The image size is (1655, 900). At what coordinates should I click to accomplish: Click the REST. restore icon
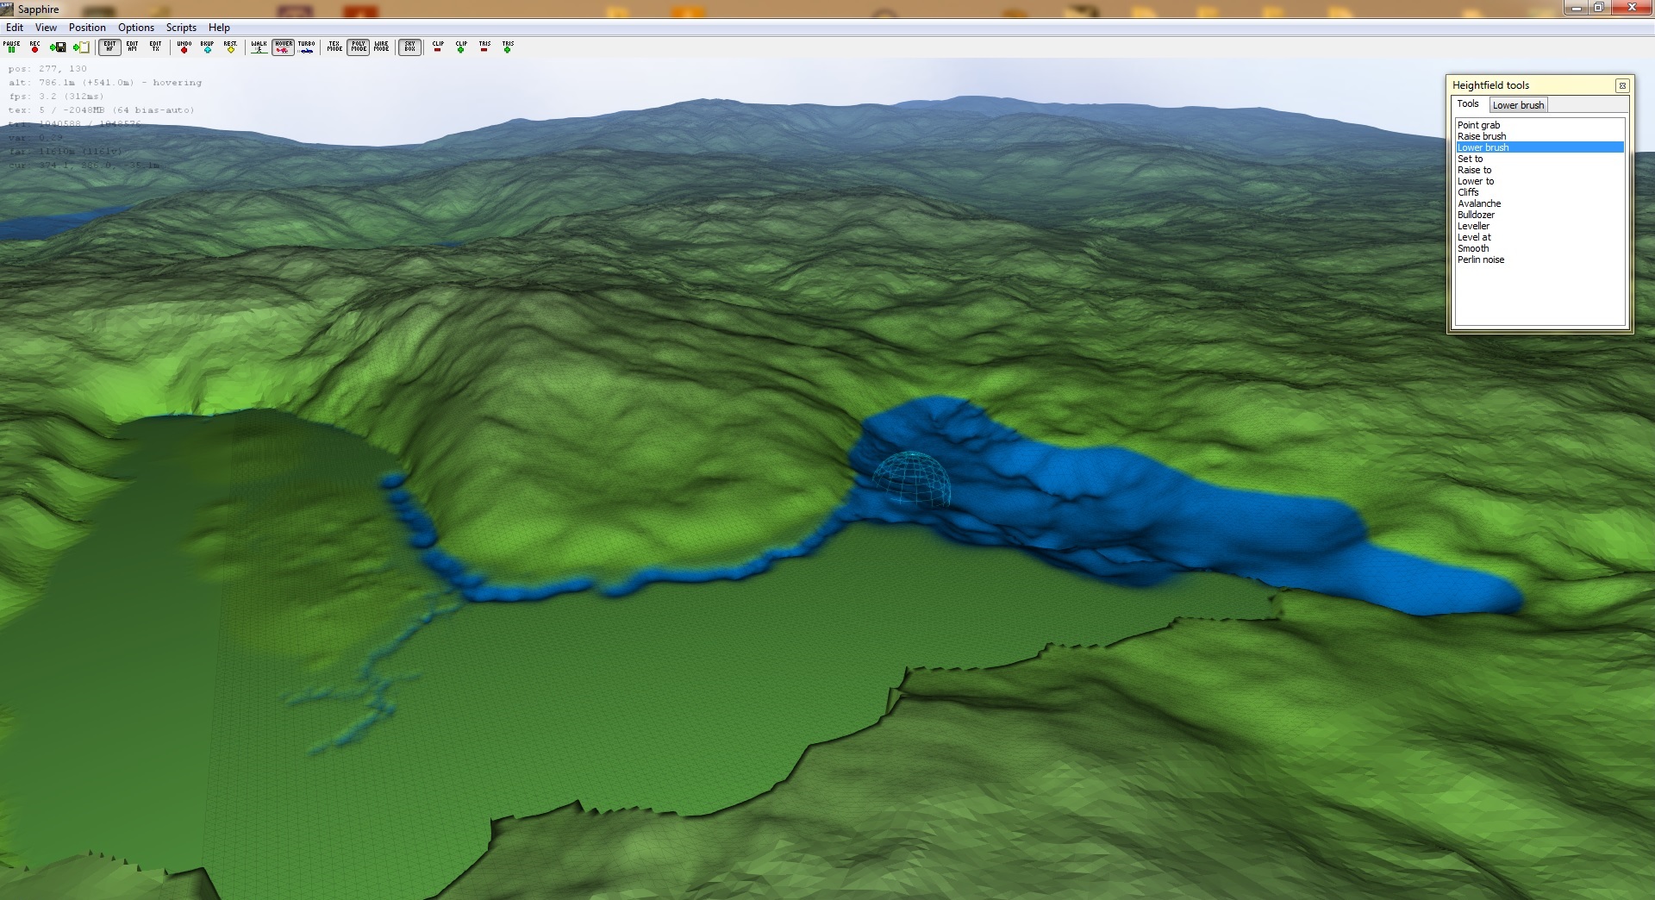pyautogui.click(x=230, y=47)
